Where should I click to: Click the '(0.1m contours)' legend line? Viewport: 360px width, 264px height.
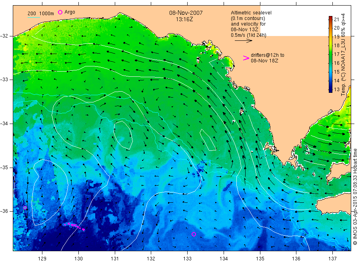click(x=248, y=18)
